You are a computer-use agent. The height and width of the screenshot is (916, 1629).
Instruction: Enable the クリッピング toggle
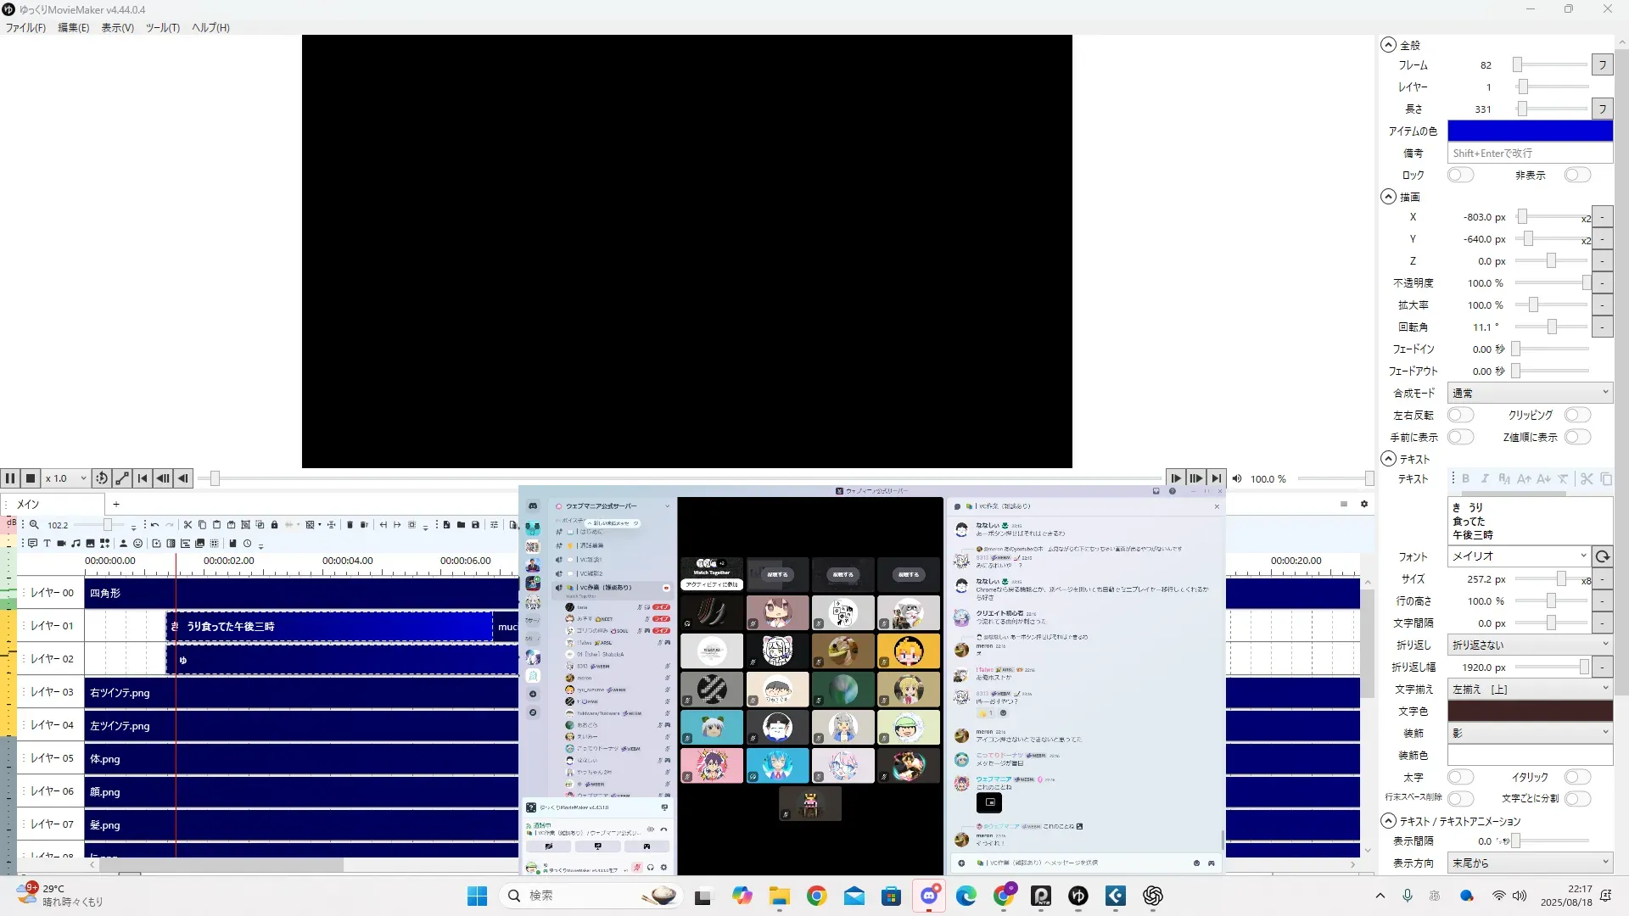coord(1576,416)
